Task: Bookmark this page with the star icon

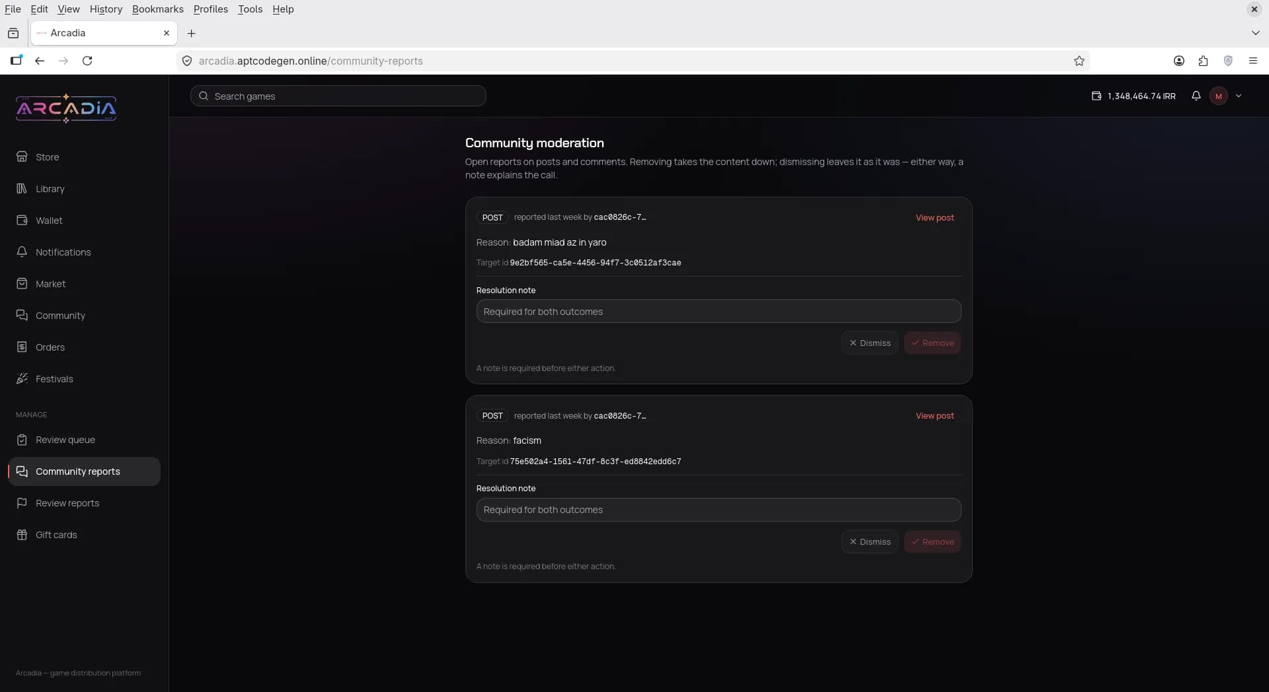Action: pos(1079,61)
